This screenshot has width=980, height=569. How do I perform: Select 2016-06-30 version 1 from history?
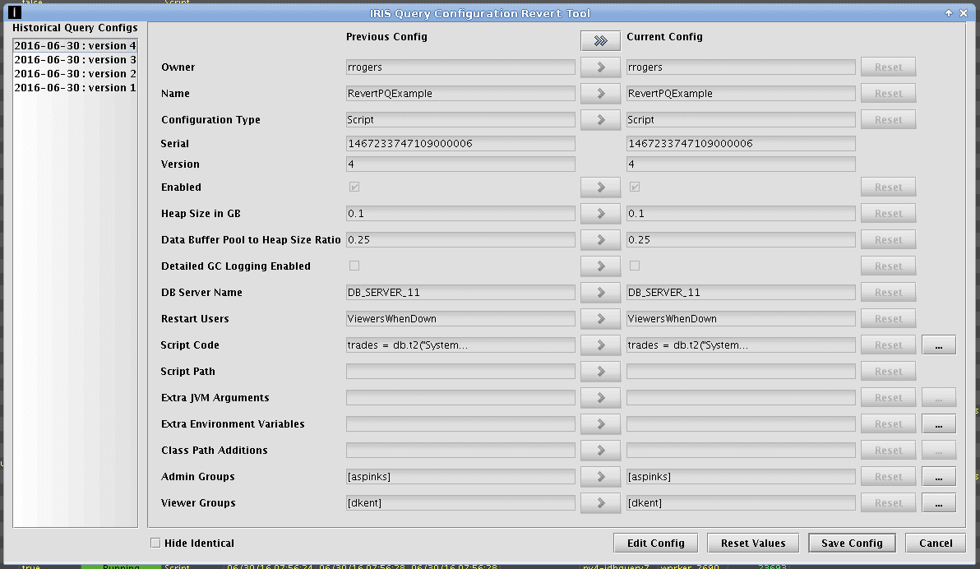[x=75, y=88]
